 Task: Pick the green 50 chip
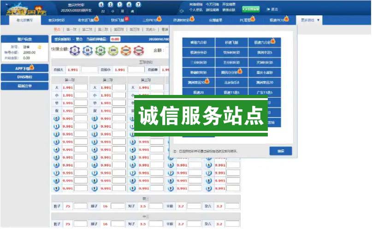pos(100,50)
